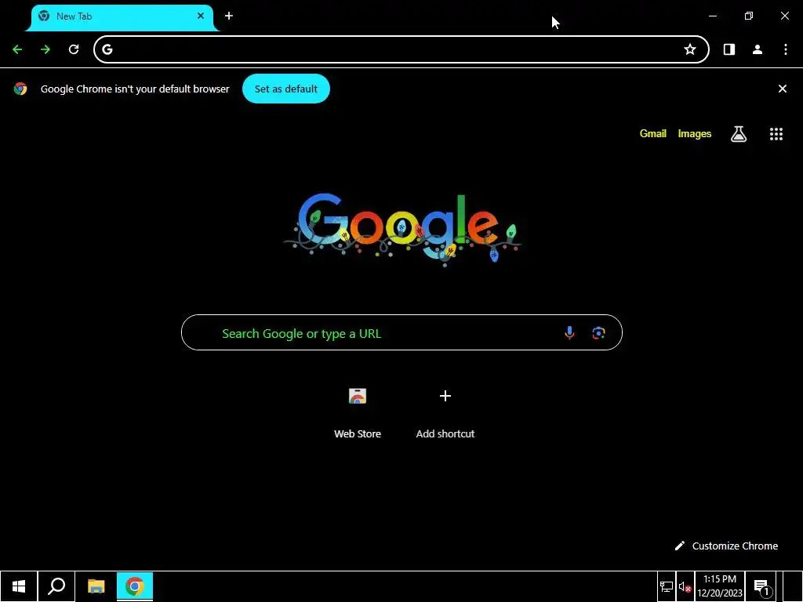Click the Chrome taskbar icon
This screenshot has height=602, width=803.
(x=135, y=586)
